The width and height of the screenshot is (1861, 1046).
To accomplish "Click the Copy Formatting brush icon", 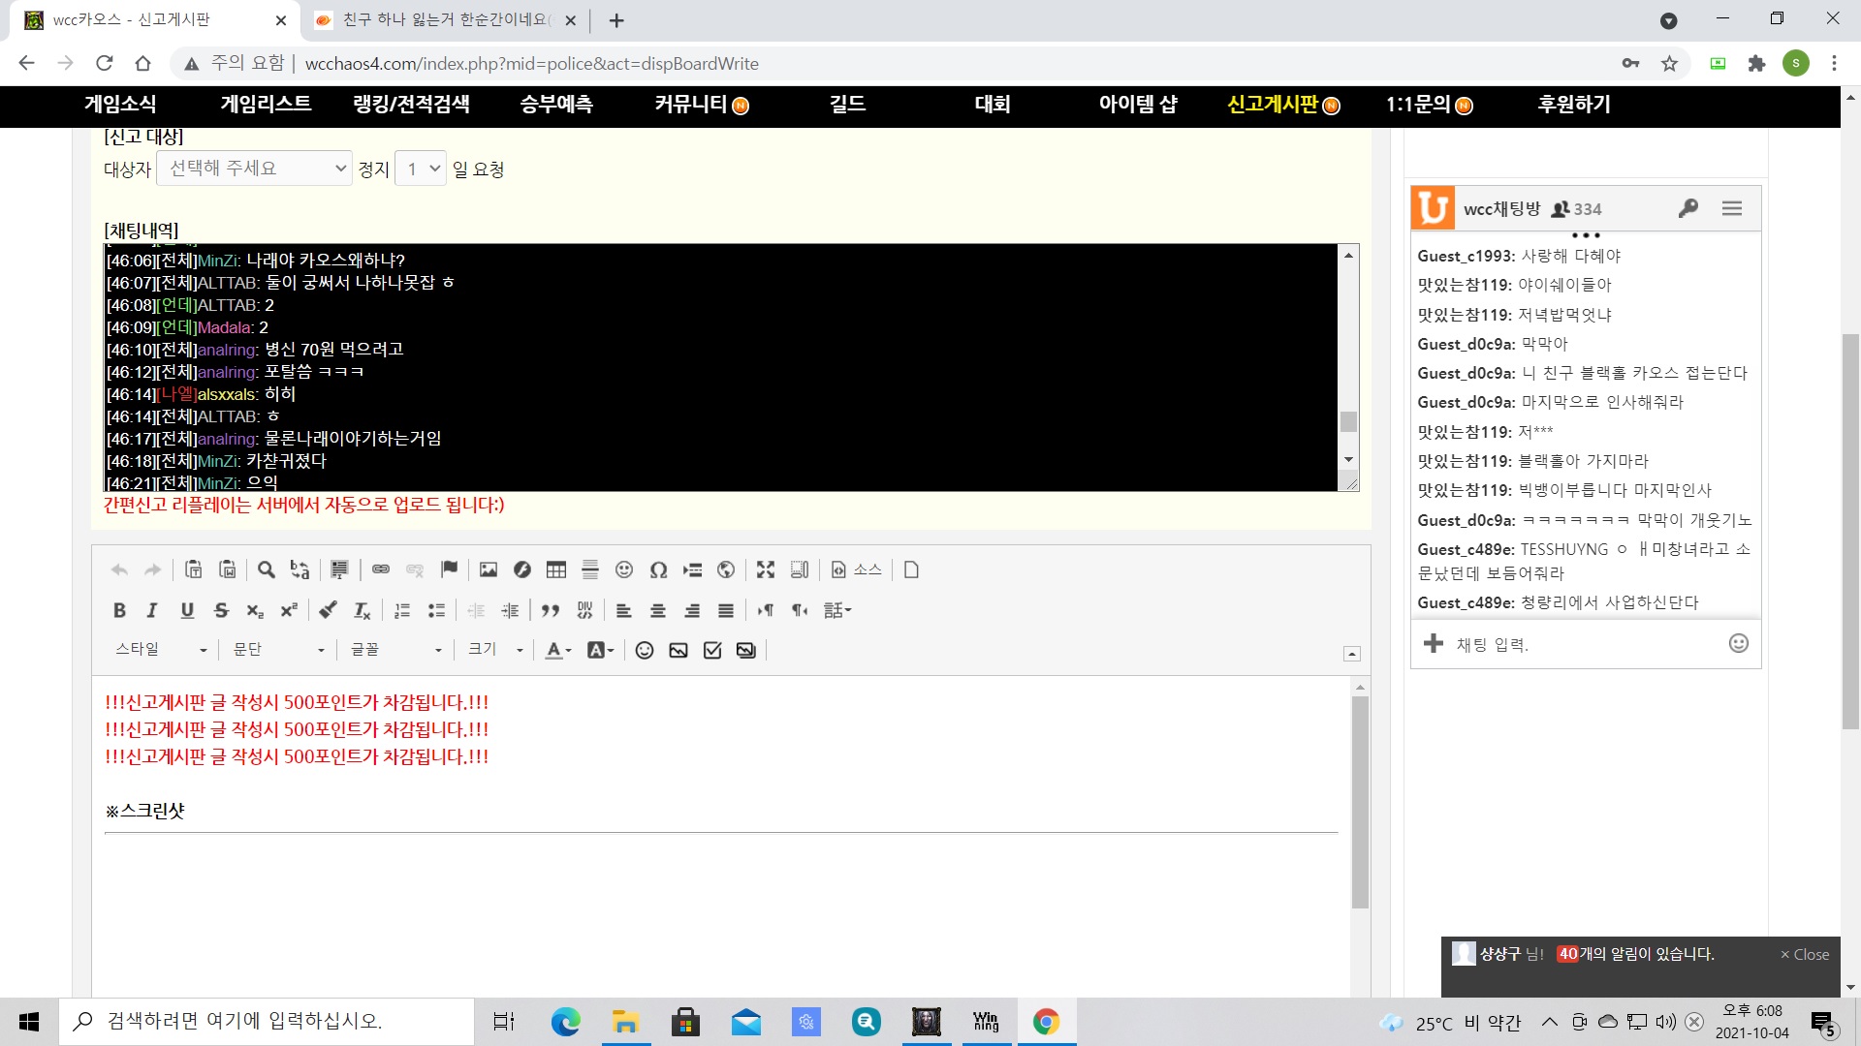I will coord(329,610).
